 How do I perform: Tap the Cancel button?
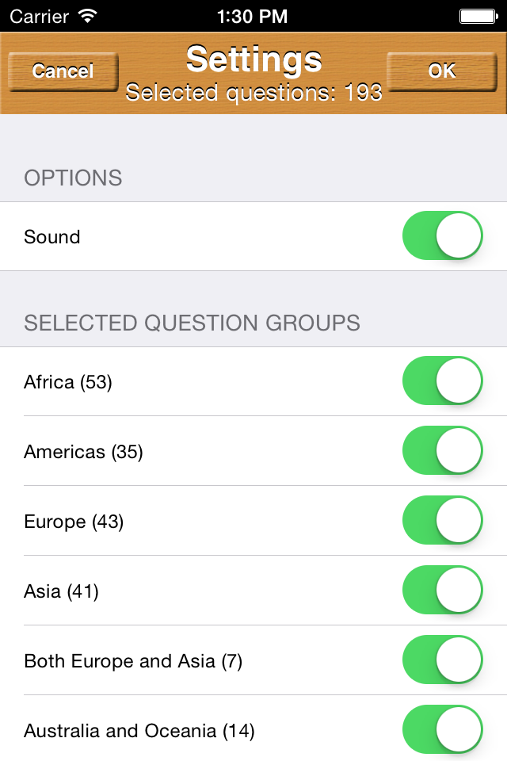pos(63,71)
